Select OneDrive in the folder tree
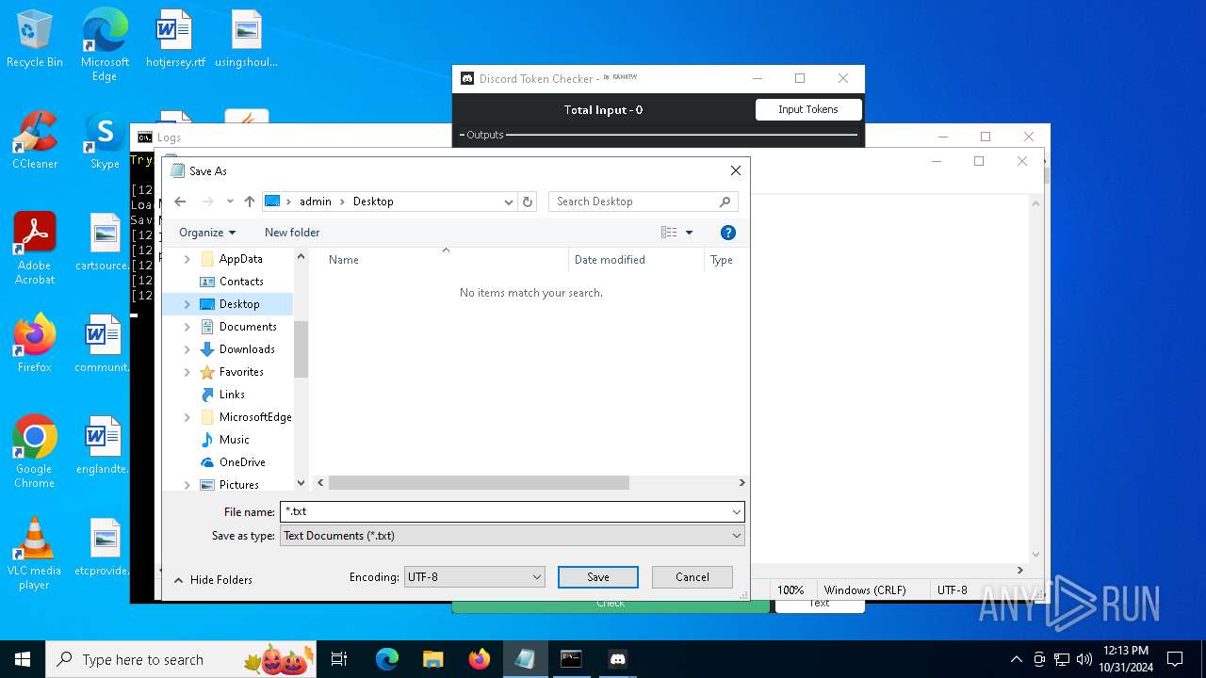 click(242, 462)
